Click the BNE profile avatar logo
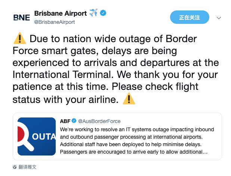Screen dimensions: 231x176 click(21, 18)
